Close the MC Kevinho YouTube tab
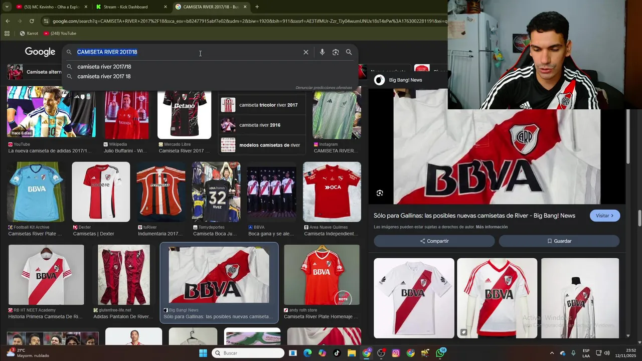 pyautogui.click(x=86, y=7)
